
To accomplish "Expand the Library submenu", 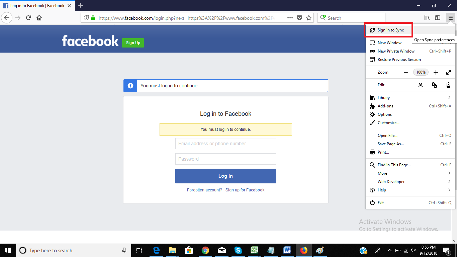I will tap(411, 98).
